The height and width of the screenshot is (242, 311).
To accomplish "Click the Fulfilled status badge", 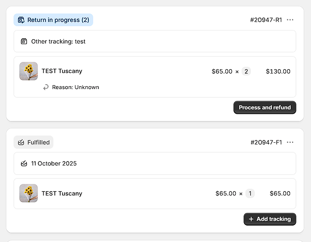I will coord(33,142).
